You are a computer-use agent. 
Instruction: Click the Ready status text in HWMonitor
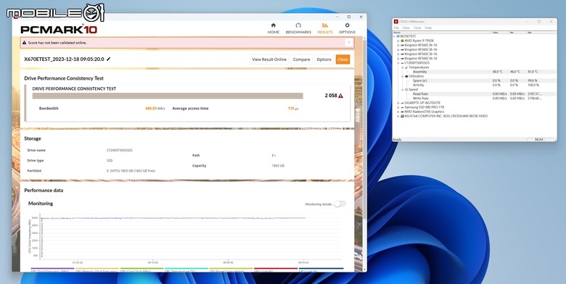[x=397, y=140]
